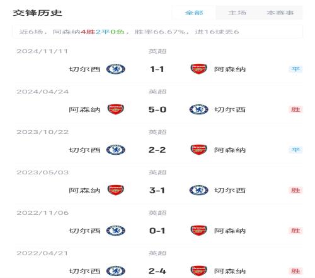
Task: Click the 胜 badge for 2022/11/06 match
Action: (295, 231)
